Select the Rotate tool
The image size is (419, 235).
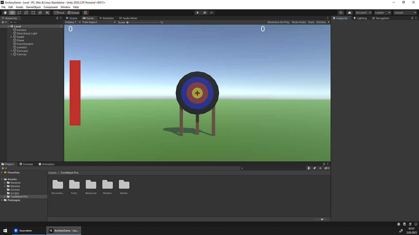pyautogui.click(x=19, y=13)
